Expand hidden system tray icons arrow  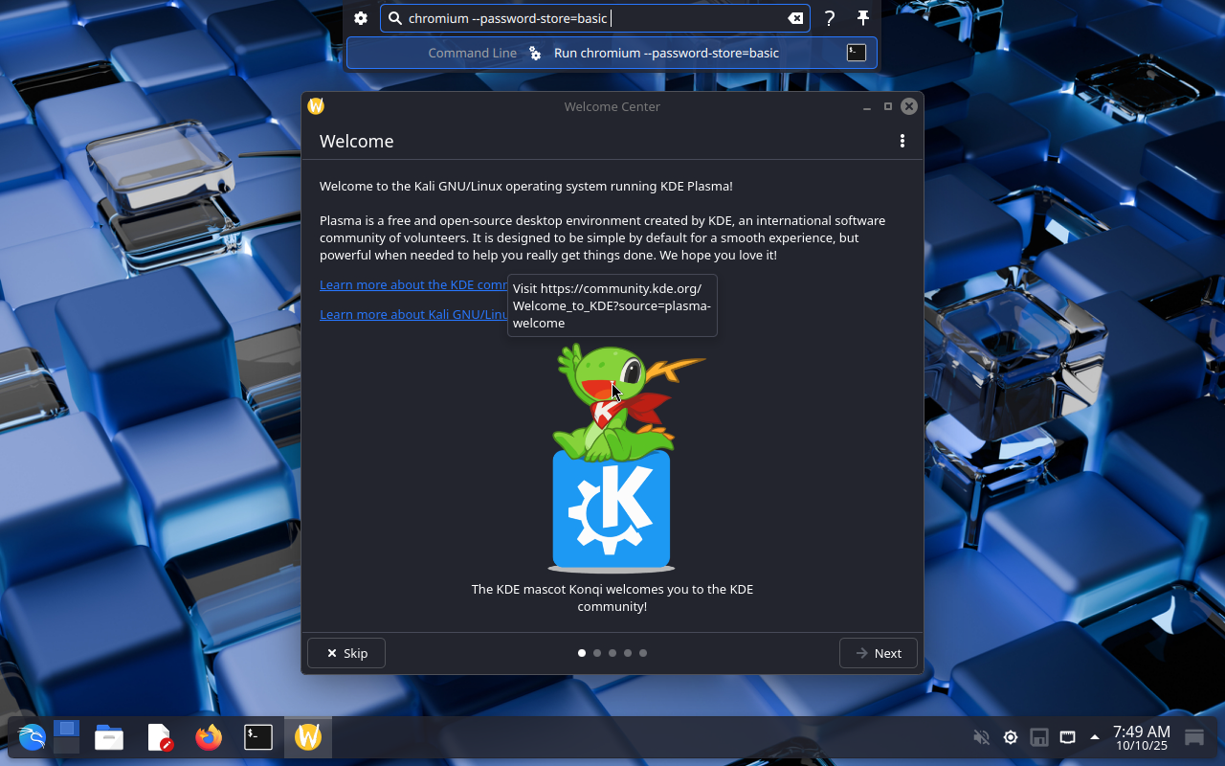click(x=1095, y=737)
